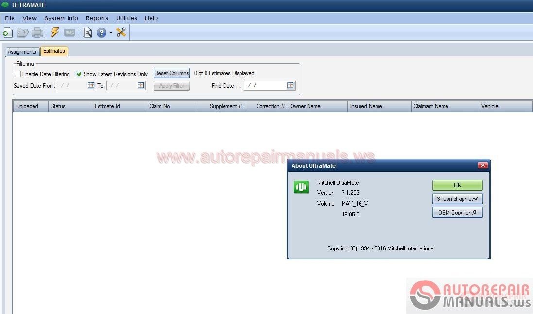Open the View menu
The height and width of the screenshot is (314, 533).
pyautogui.click(x=30, y=18)
